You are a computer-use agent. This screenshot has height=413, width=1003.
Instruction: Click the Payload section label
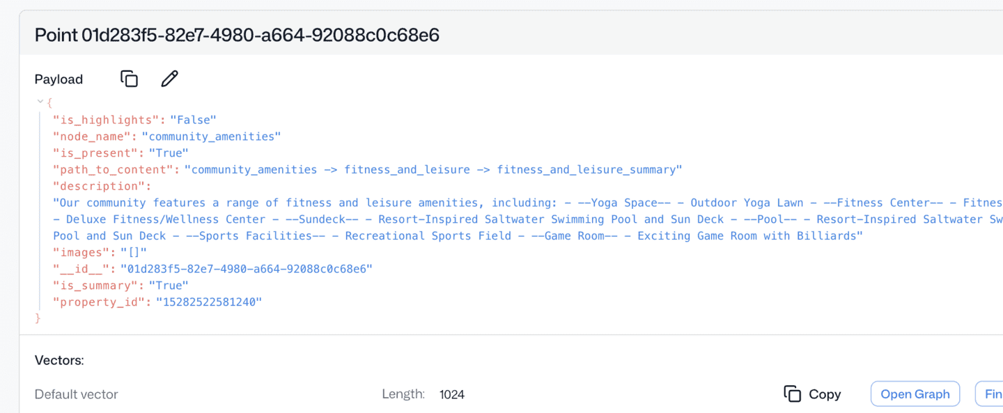coord(59,79)
